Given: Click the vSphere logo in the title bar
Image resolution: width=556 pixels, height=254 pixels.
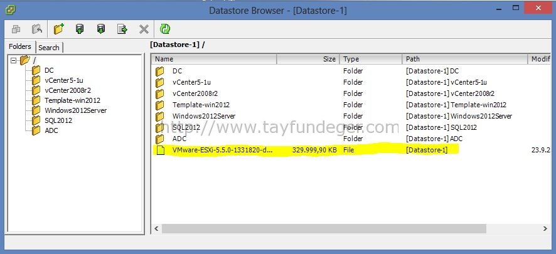Looking at the screenshot, I should 10,9.
